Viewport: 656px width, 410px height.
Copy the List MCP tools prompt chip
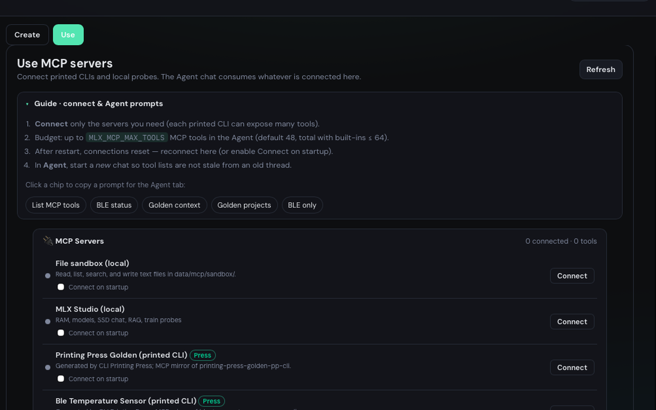56,205
